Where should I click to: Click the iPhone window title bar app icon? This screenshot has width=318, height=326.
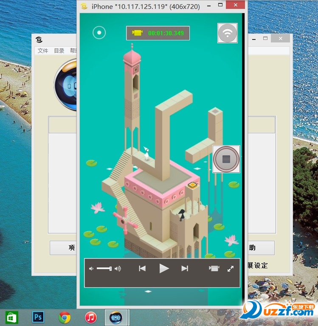[x=84, y=6]
